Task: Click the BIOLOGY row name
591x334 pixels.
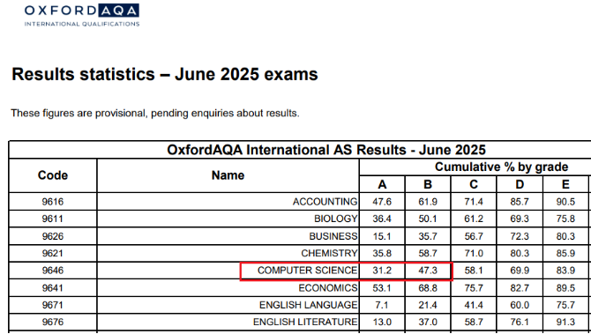Action: pos(335,219)
